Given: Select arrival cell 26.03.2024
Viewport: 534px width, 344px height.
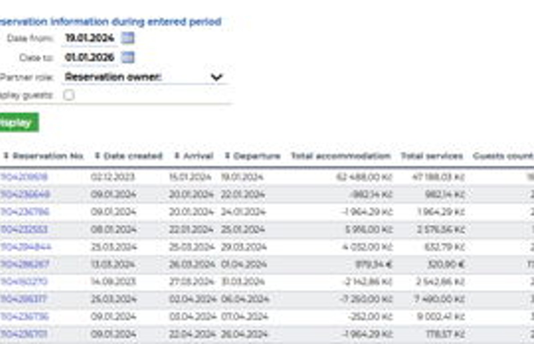Looking at the screenshot, I should coord(192,264).
